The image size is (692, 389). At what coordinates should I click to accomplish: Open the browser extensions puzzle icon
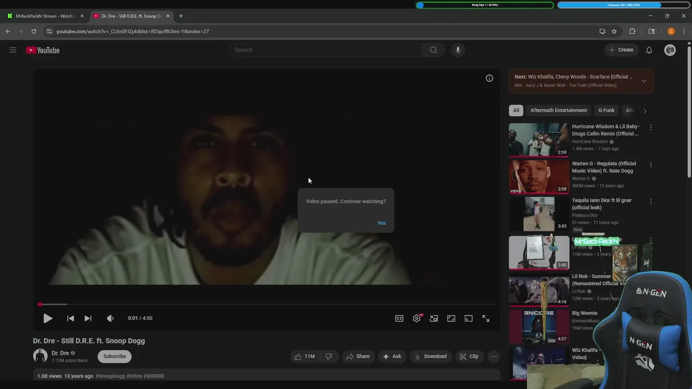coord(632,31)
